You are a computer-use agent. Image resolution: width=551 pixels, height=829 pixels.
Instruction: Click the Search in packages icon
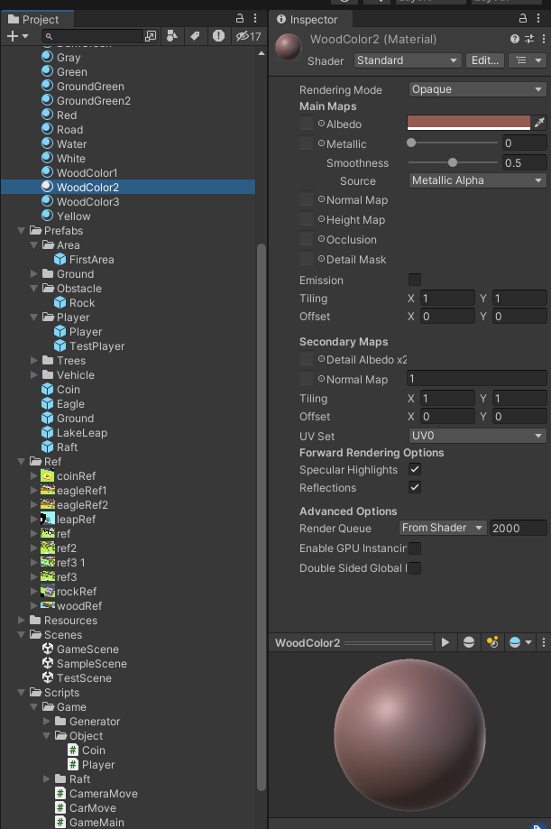[x=151, y=36]
